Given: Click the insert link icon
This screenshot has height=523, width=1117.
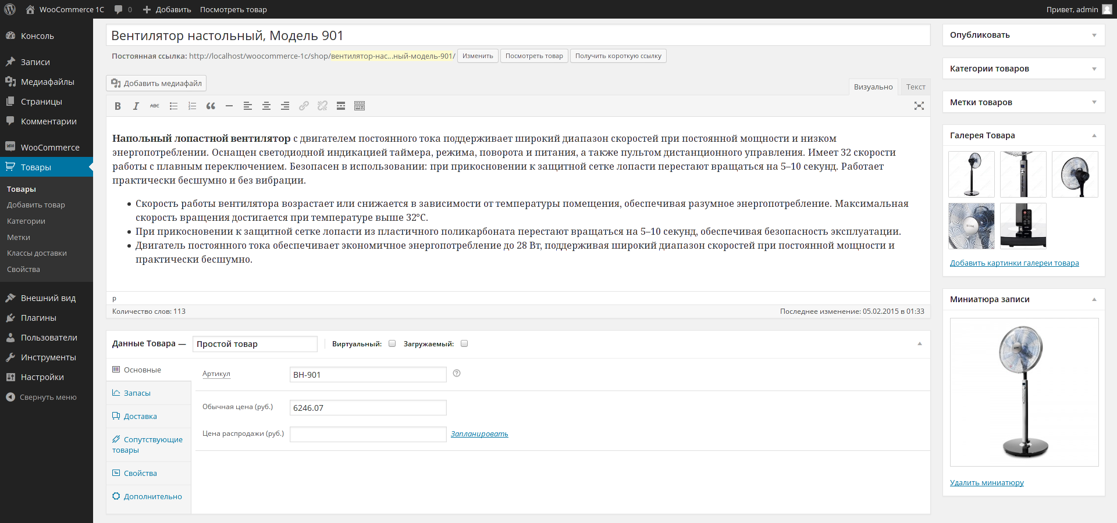Looking at the screenshot, I should [304, 106].
